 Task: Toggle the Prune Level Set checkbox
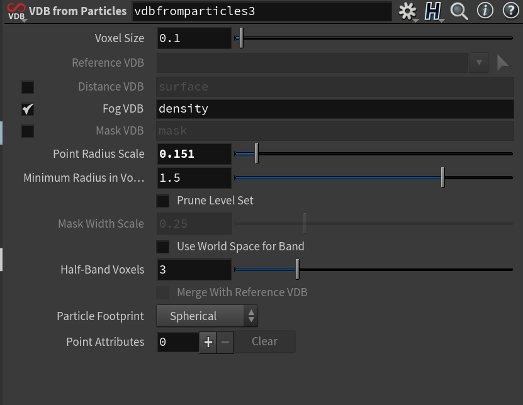[163, 201]
